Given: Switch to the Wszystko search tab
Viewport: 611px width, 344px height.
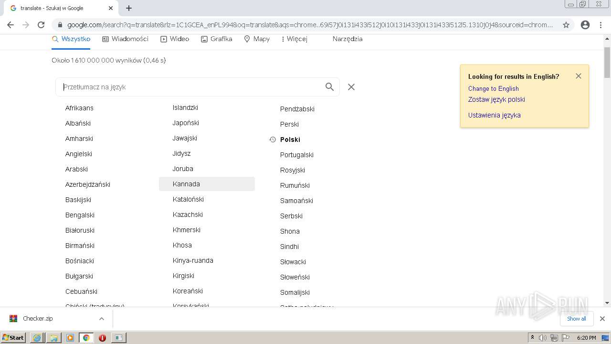Looking at the screenshot, I should coord(71,39).
